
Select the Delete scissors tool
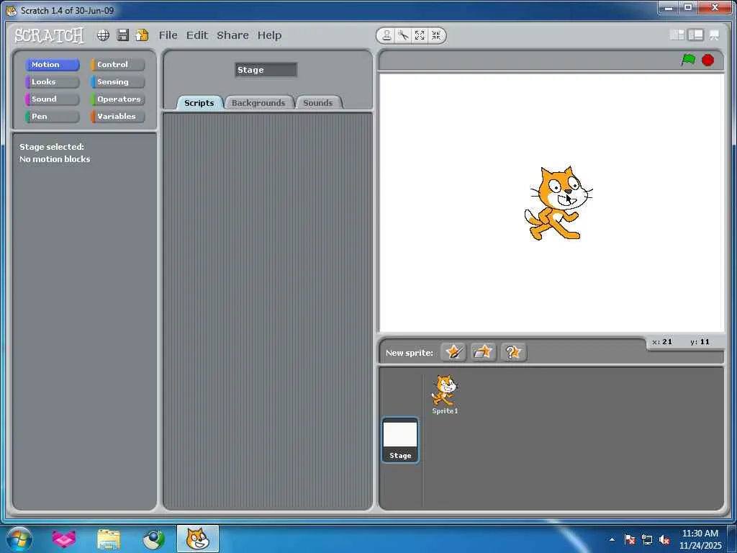[403, 35]
